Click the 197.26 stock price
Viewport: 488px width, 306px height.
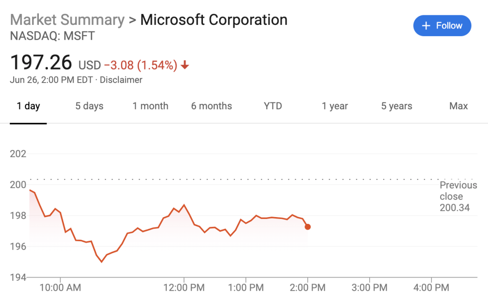41,62
